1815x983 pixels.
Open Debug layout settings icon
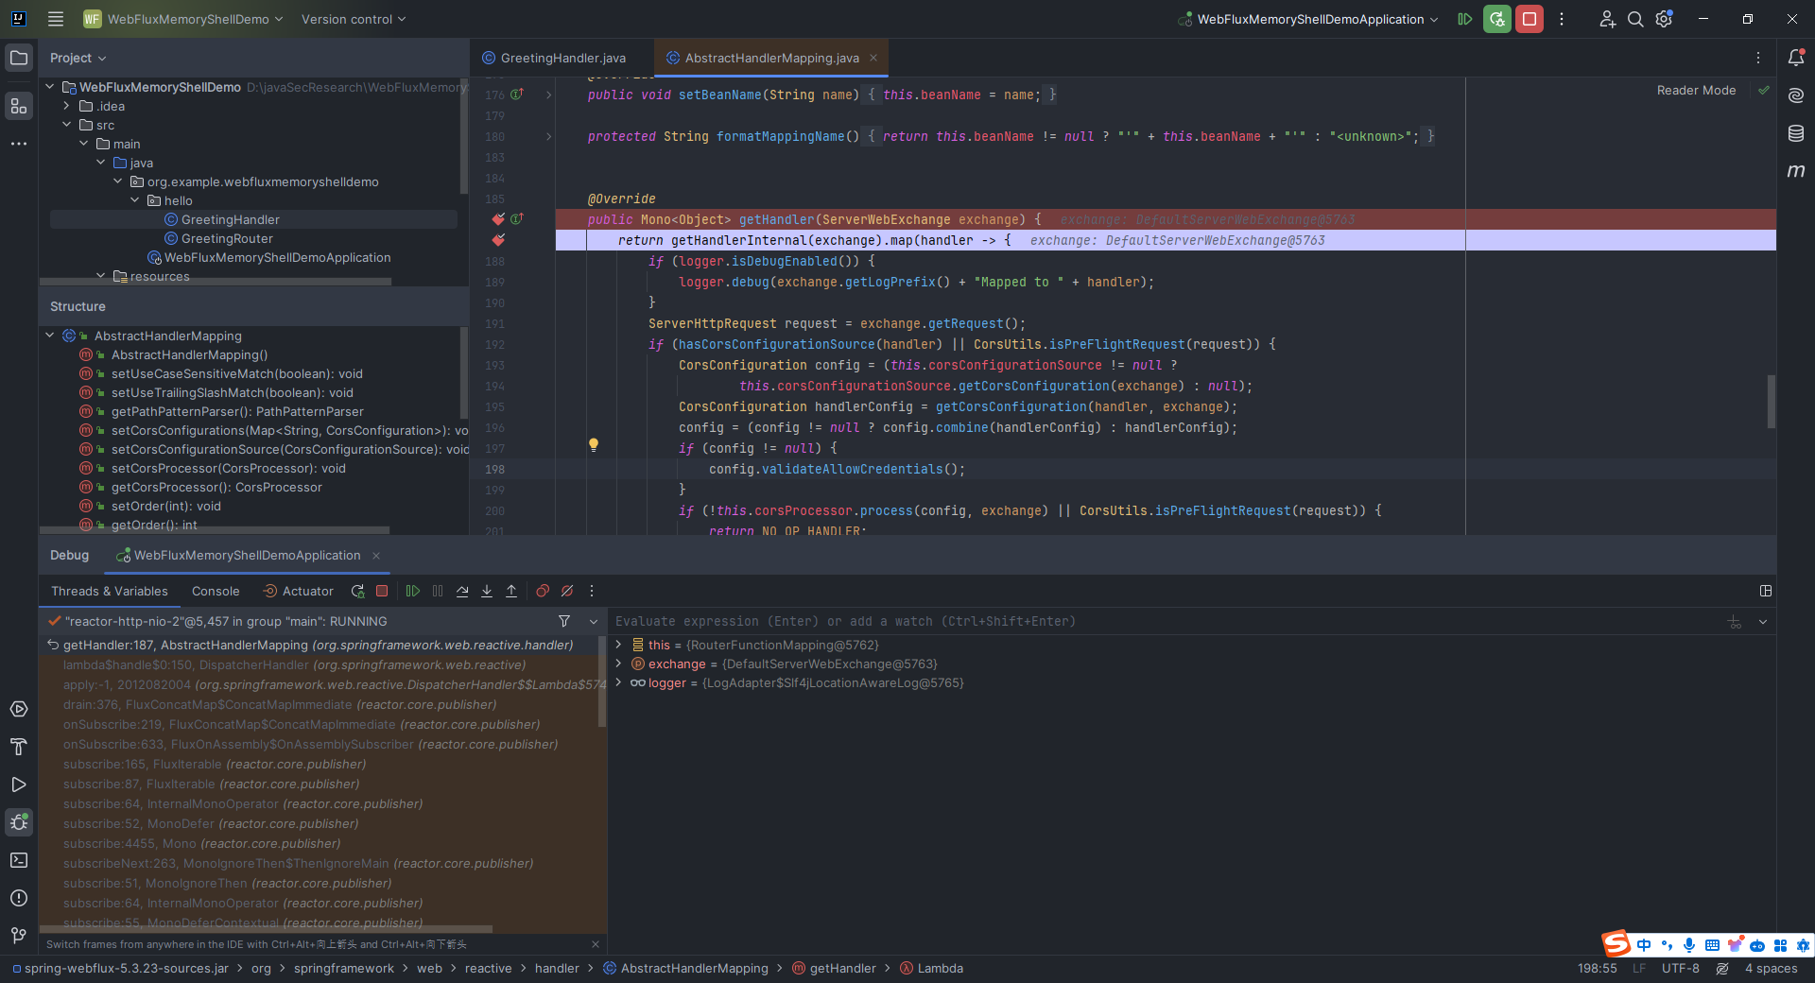(x=1765, y=592)
